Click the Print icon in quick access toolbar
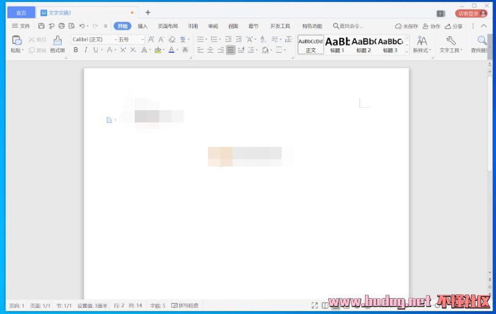The image size is (496, 314). (61, 26)
